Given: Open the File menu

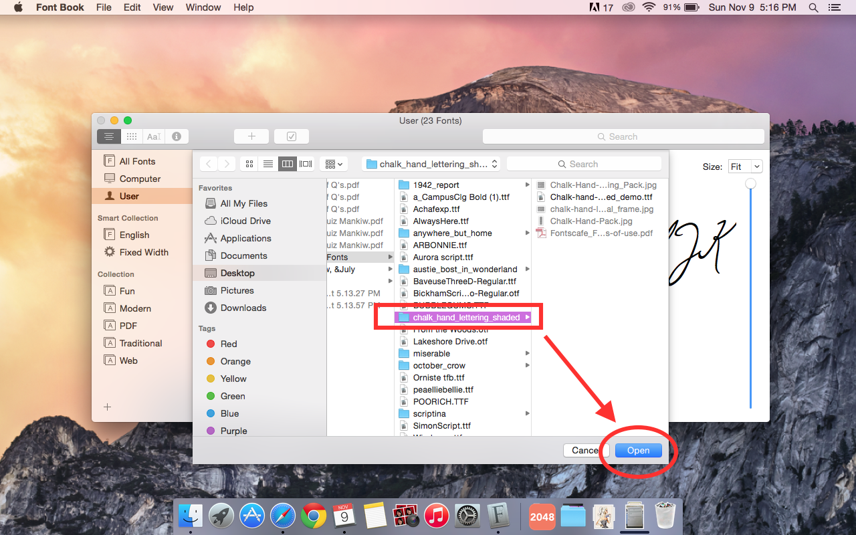Looking at the screenshot, I should coord(104,7).
